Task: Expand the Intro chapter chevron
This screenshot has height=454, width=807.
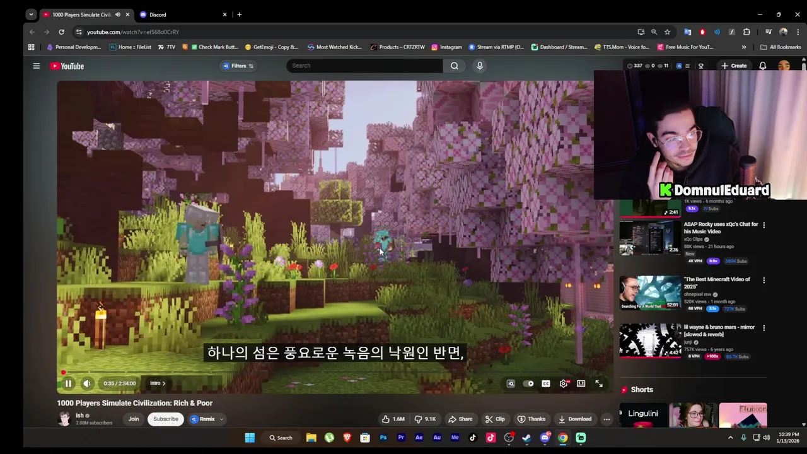Action: point(164,383)
